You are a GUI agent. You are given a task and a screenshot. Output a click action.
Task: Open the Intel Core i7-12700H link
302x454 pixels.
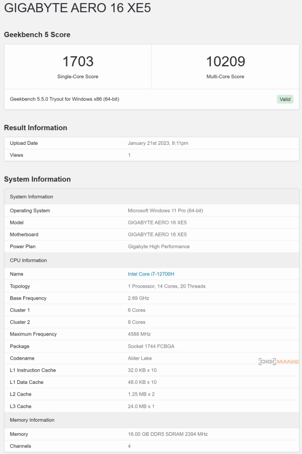click(x=151, y=274)
